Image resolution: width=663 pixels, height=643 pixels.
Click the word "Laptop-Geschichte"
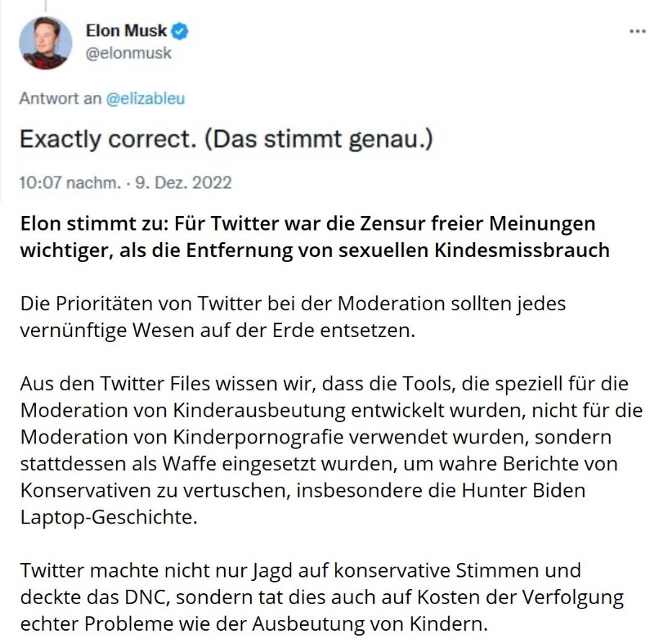[108, 517]
